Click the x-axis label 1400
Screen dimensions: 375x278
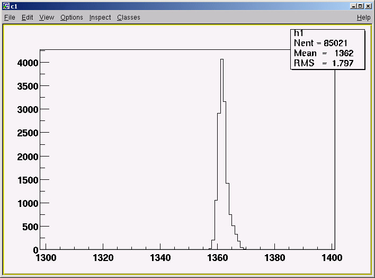(332, 258)
